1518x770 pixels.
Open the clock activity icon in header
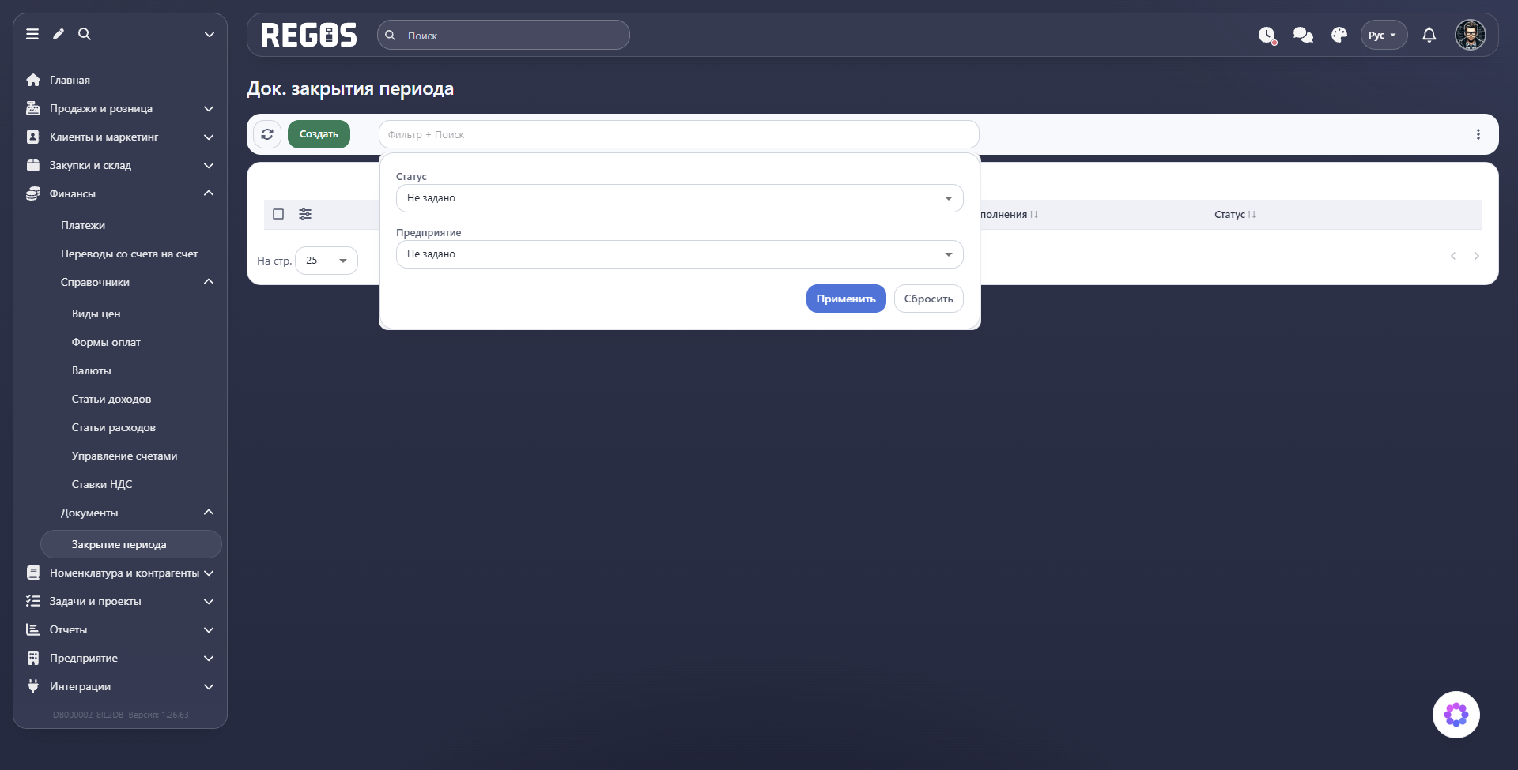1267,35
